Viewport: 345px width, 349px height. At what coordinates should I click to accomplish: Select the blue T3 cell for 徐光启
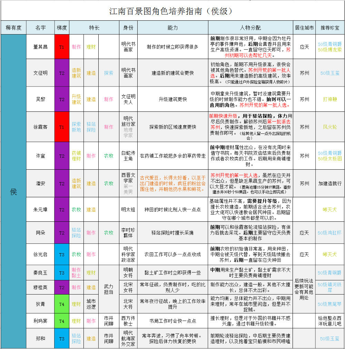(x=62, y=255)
